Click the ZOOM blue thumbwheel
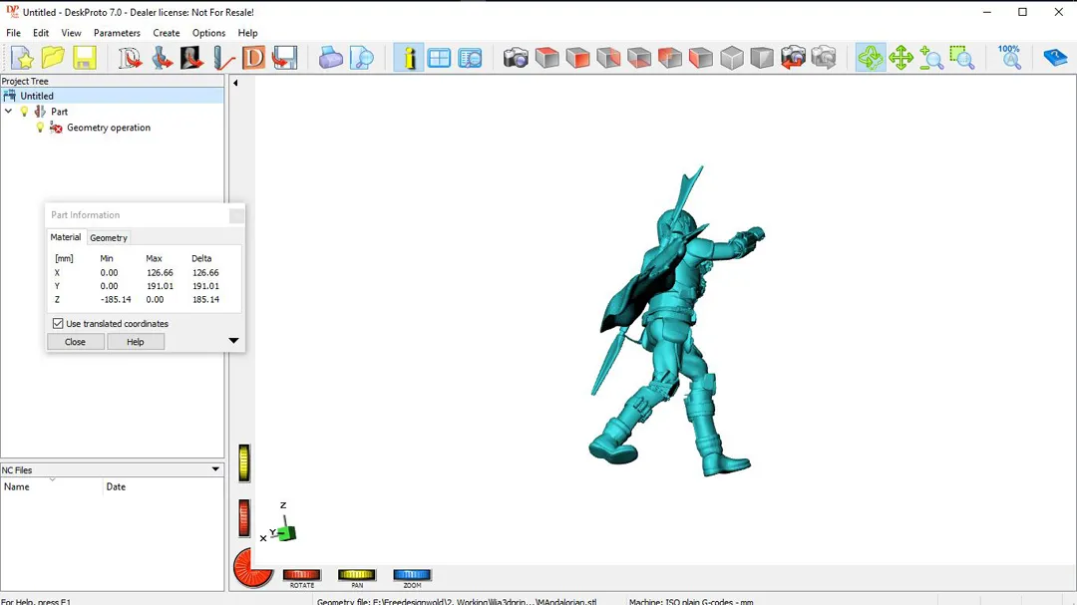 click(412, 575)
